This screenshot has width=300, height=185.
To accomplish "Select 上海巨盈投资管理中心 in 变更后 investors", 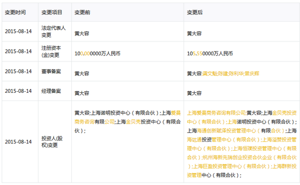I will click(x=217, y=166).
